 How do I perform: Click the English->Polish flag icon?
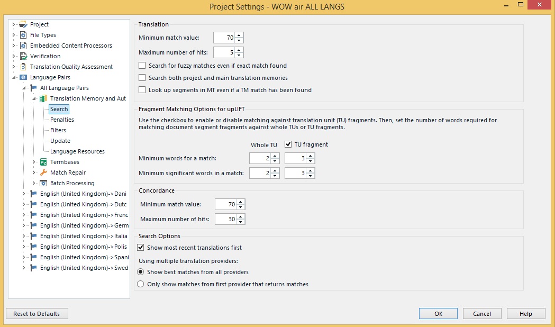click(33, 247)
